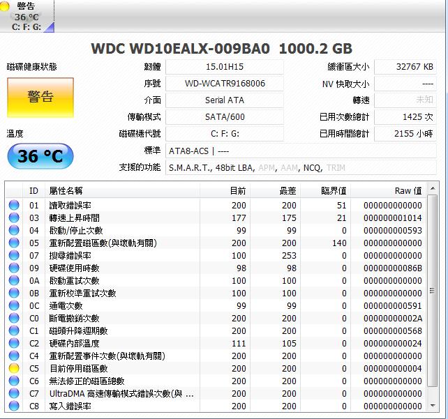
Task: Click the buffer size field 32767 KB
Action: tap(405, 67)
